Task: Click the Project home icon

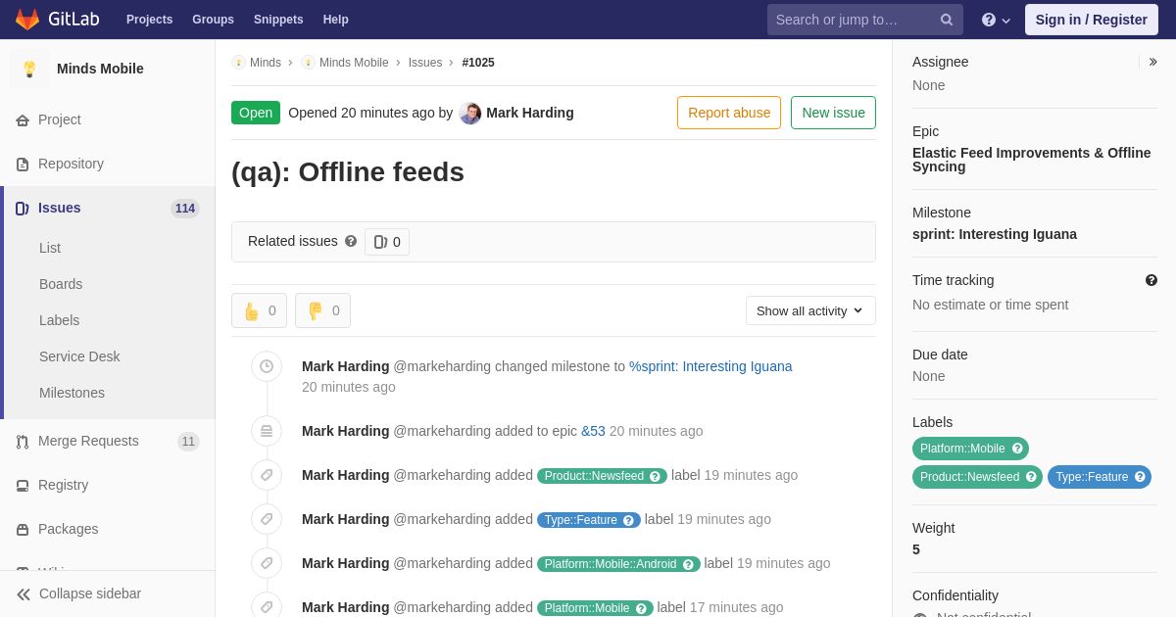Action: click(23, 120)
